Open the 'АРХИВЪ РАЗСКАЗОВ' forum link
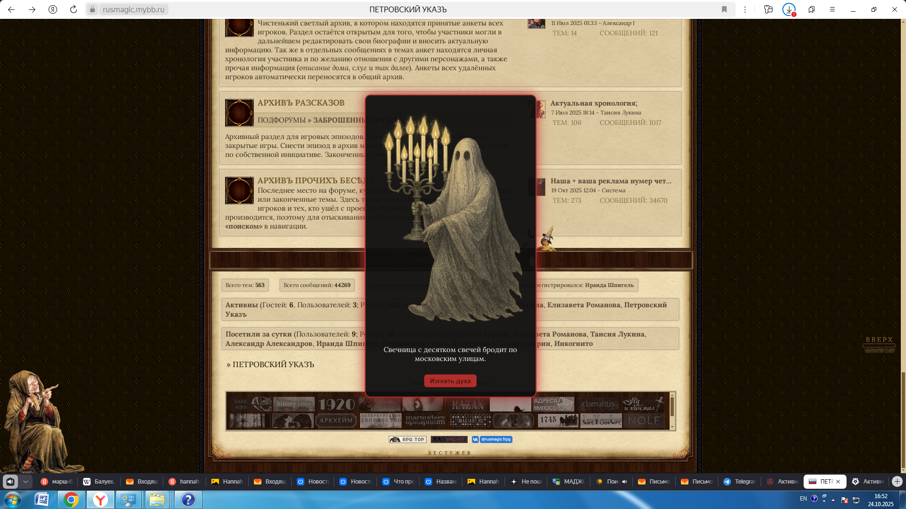The width and height of the screenshot is (906, 509). pos(301,103)
